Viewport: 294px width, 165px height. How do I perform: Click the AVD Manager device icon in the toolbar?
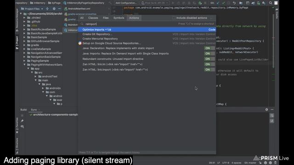click(258, 3)
